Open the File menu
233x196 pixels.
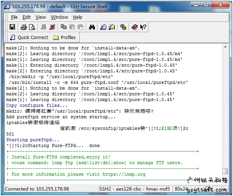click(14, 17)
